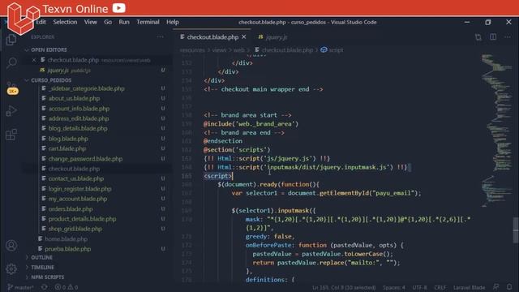Change encoding via UTF-8 status item
Screen dimensions: 519x292
[x=419, y=287]
